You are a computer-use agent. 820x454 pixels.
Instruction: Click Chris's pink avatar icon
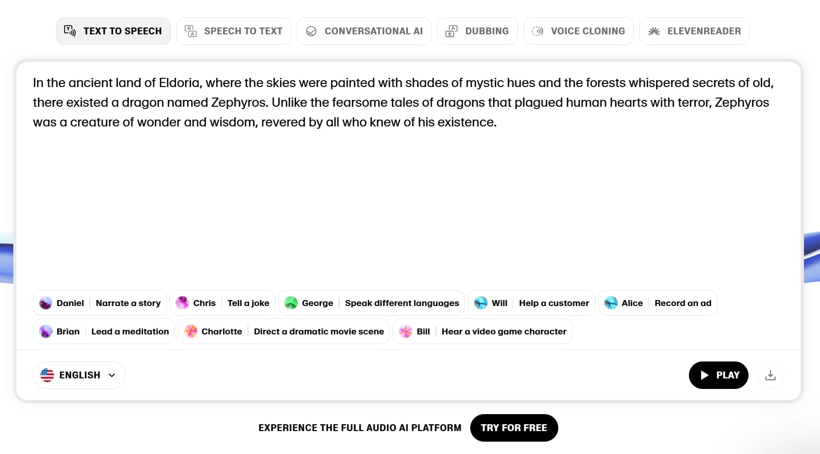coord(182,303)
